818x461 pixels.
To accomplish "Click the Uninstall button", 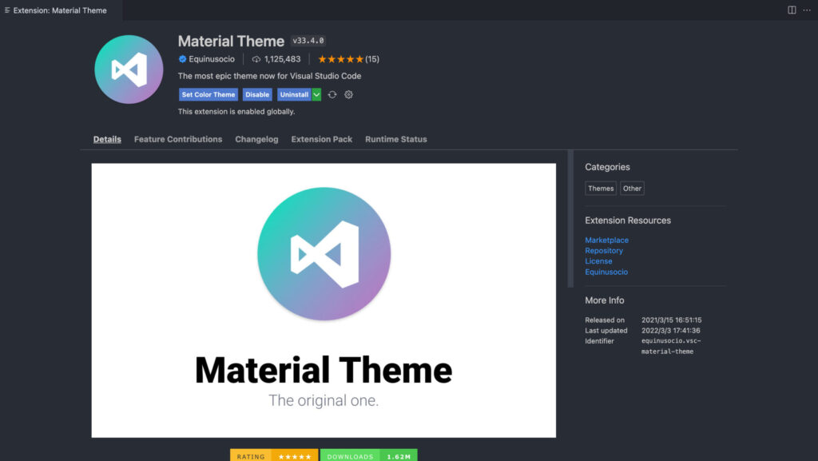I will pyautogui.click(x=294, y=94).
